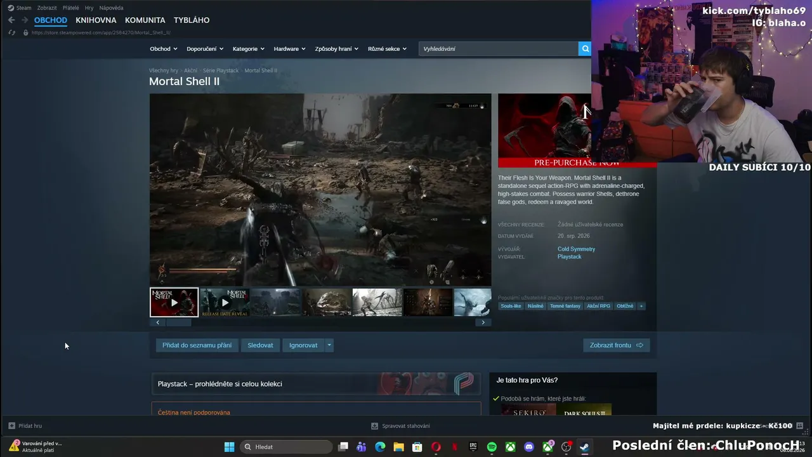Go back with the Steam back arrow
This screenshot has height=457, width=812.
click(x=11, y=20)
